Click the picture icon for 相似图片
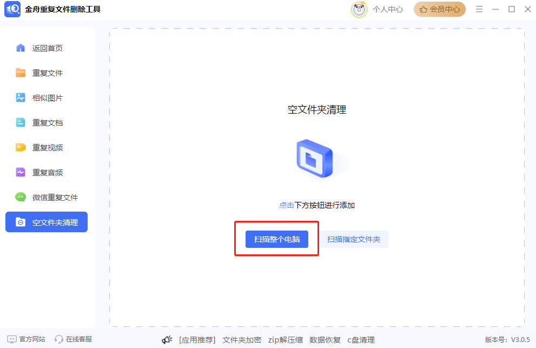The width and height of the screenshot is (536, 348). 21,97
